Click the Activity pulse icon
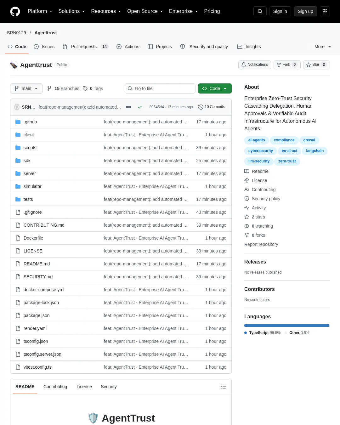 pos(247,208)
